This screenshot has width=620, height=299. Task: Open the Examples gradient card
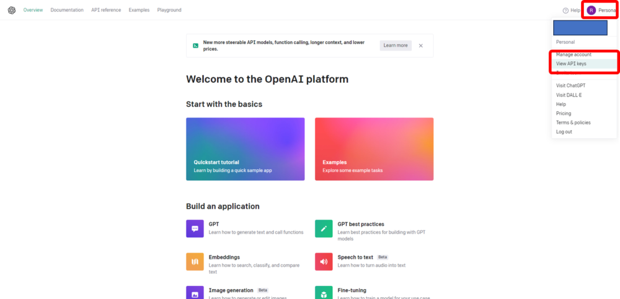pyautogui.click(x=374, y=149)
